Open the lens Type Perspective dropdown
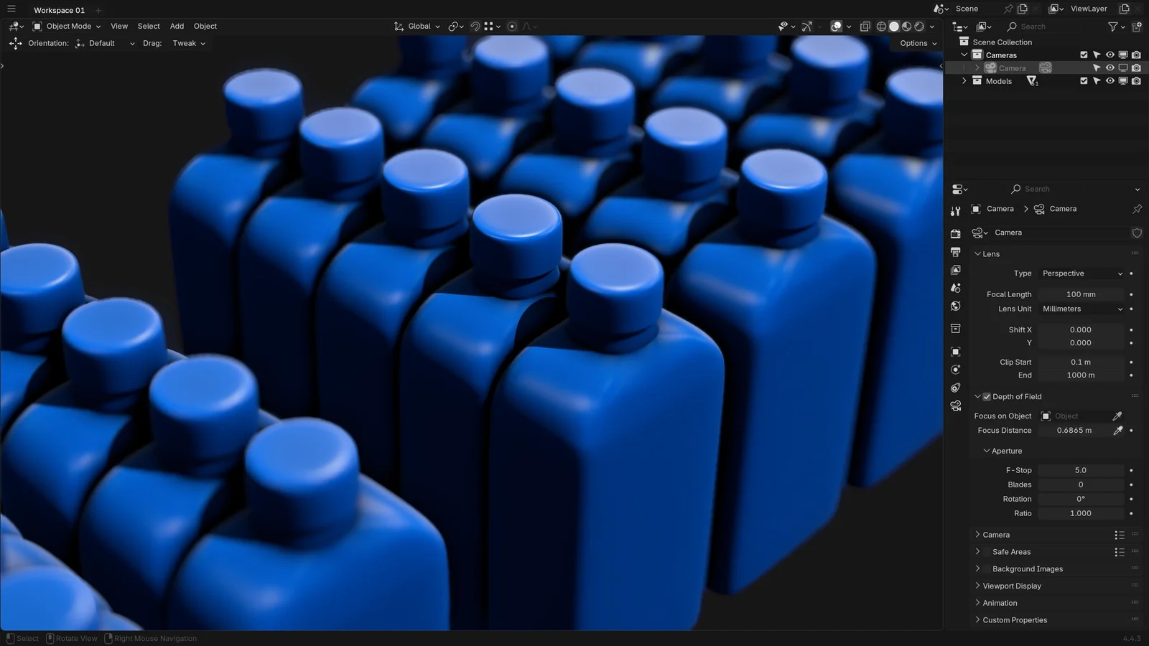 click(1081, 273)
